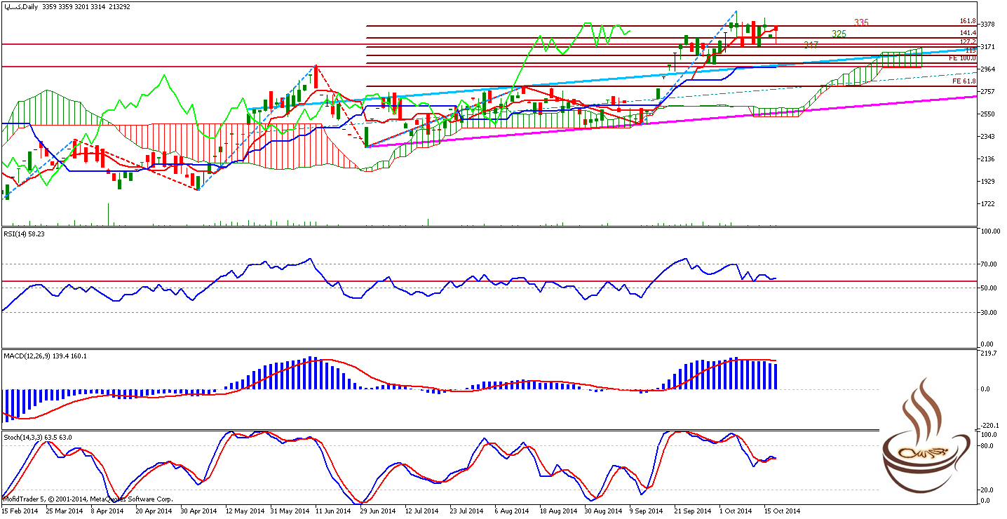Click the 6 Aug 2014 date label

[513, 511]
